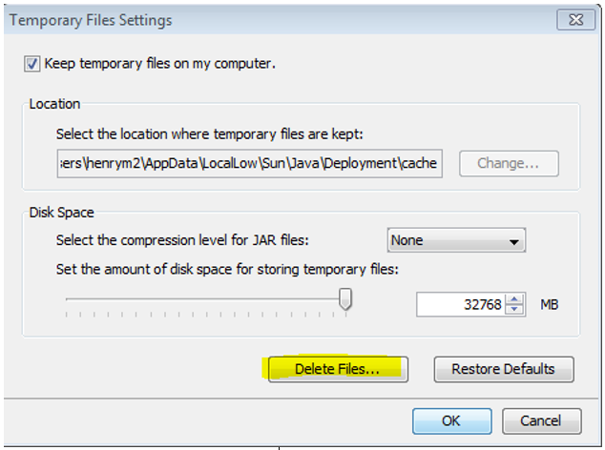The height and width of the screenshot is (450, 605).
Task: Open the JAR compression level dropdown
Action: (x=456, y=240)
